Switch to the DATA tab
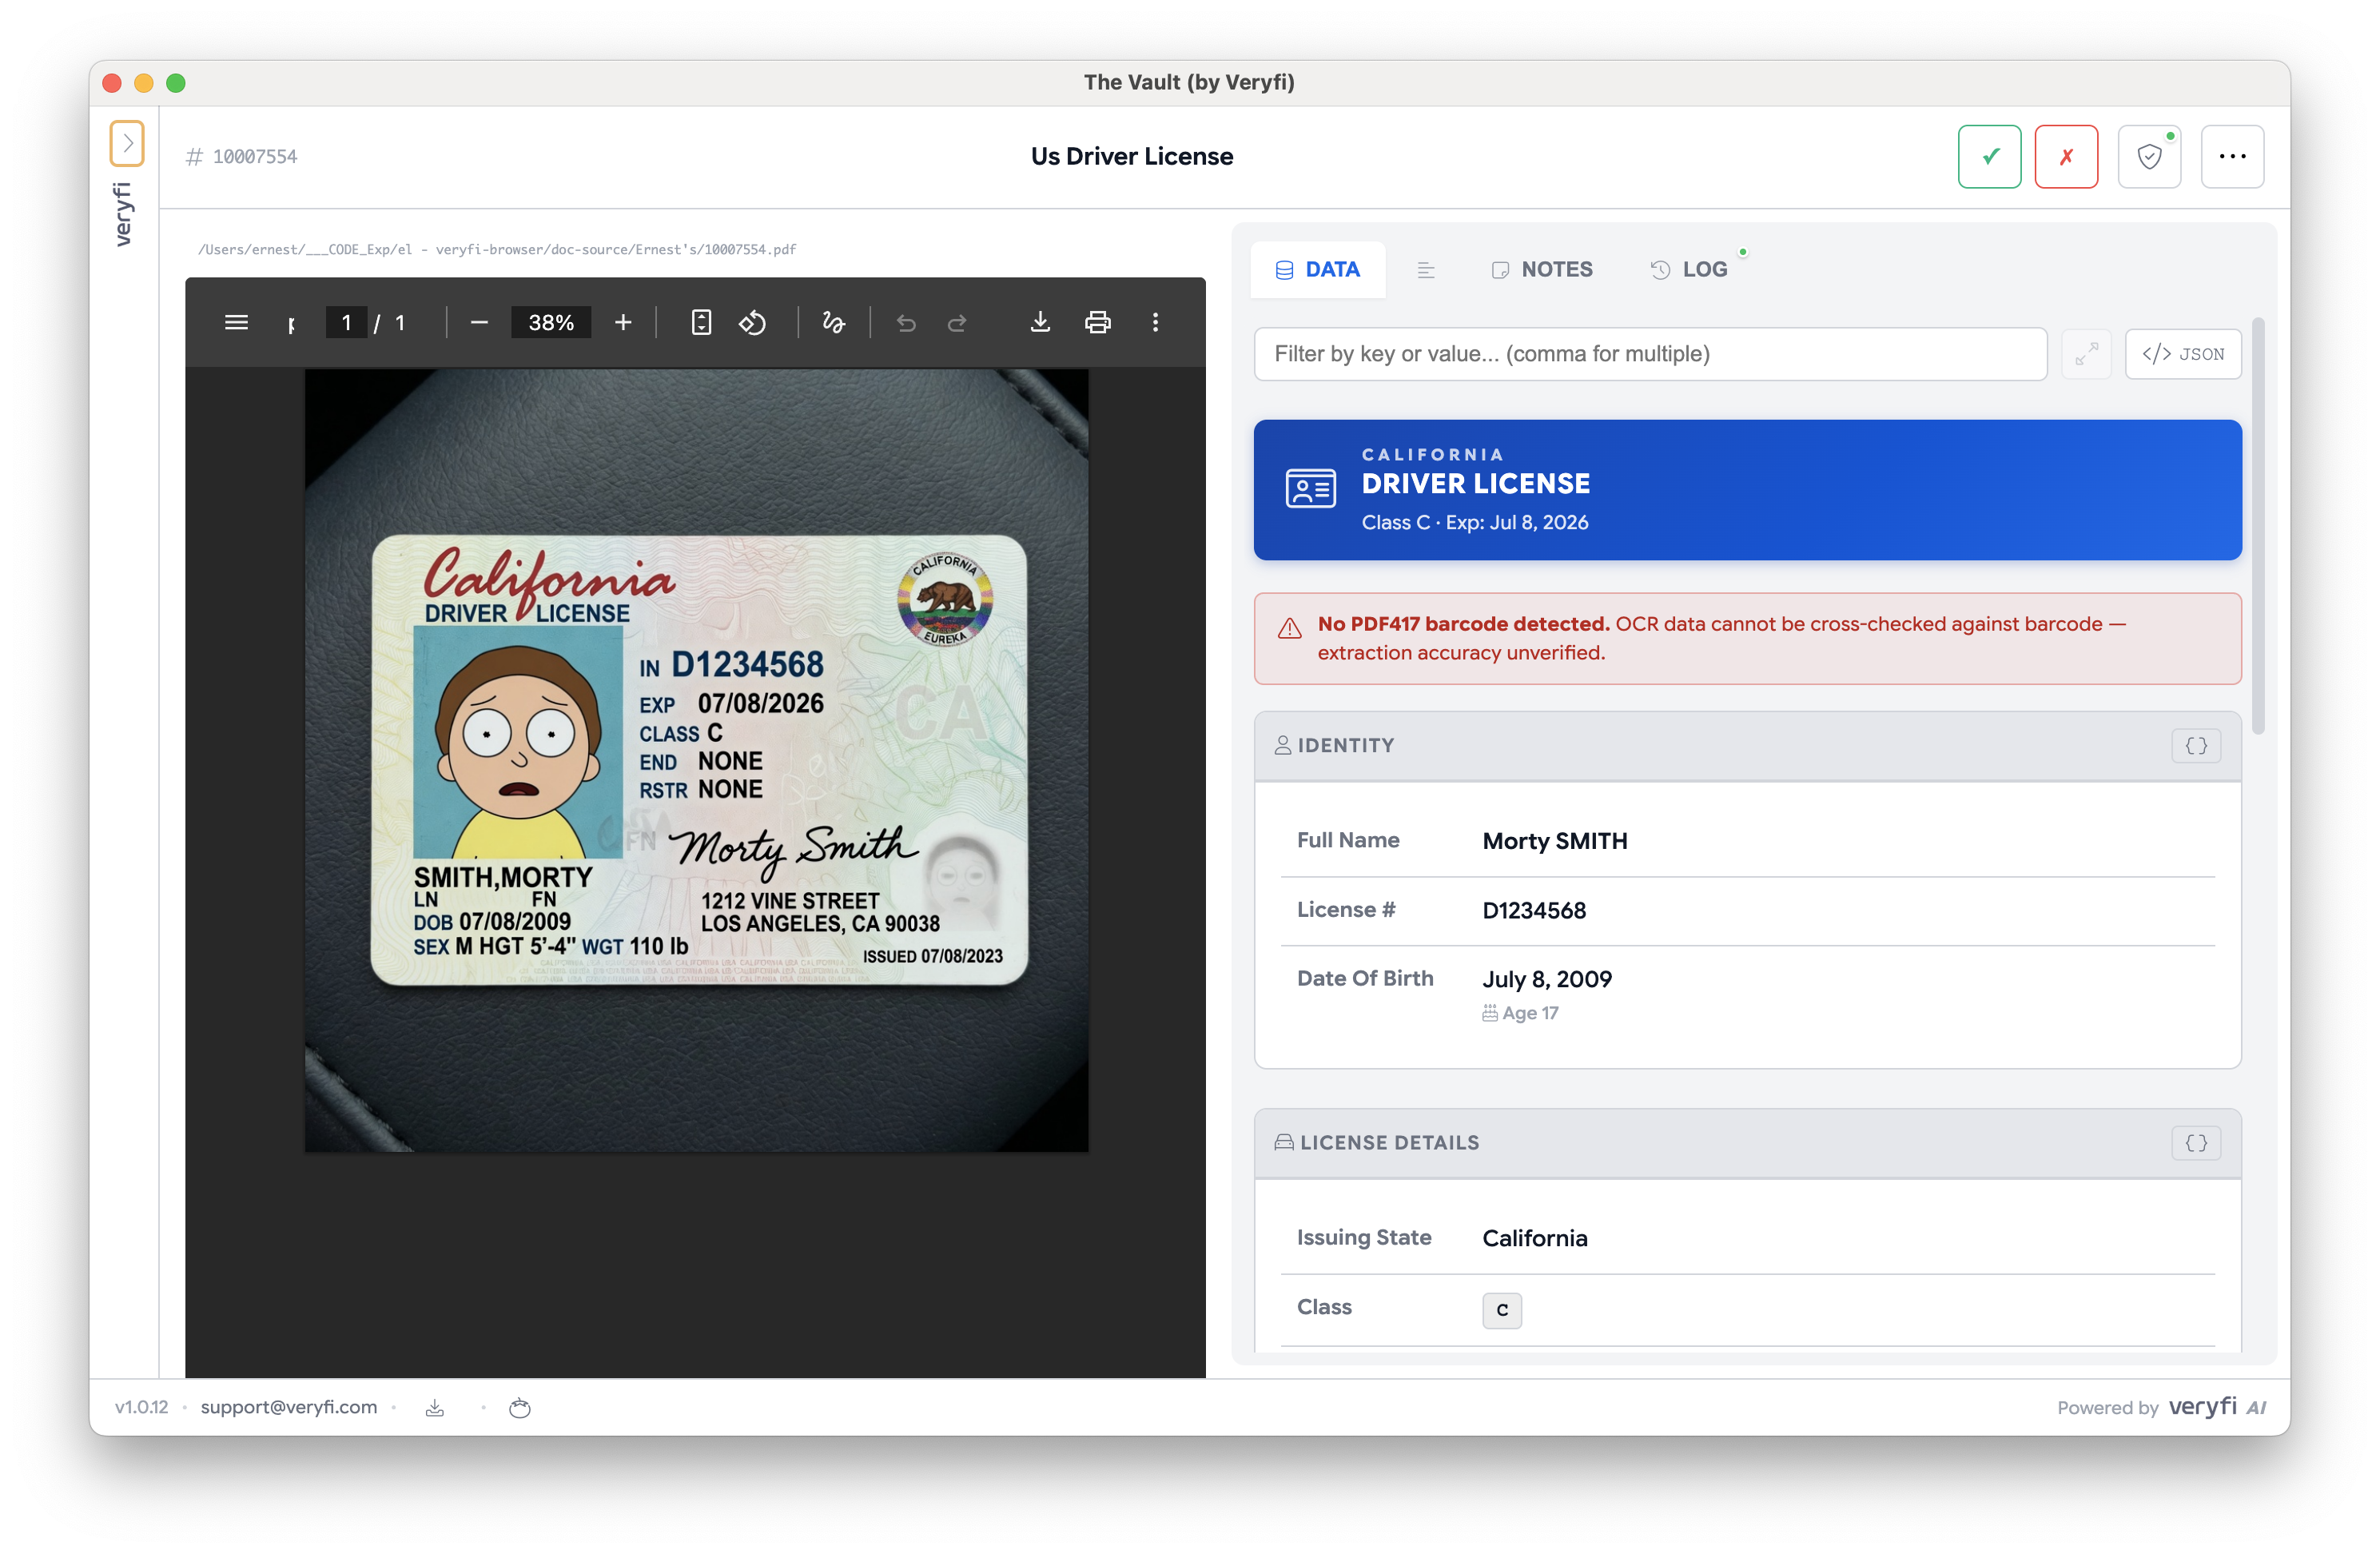 point(1317,269)
